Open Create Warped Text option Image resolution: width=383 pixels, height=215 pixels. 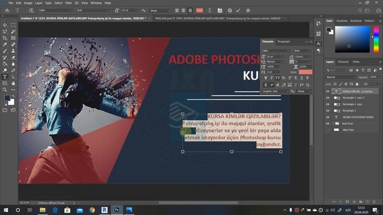[210, 11]
